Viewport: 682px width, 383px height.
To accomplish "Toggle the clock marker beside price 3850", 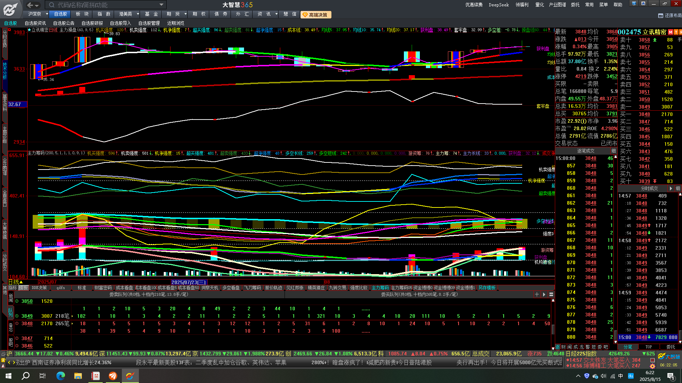I will [x=17, y=301].
